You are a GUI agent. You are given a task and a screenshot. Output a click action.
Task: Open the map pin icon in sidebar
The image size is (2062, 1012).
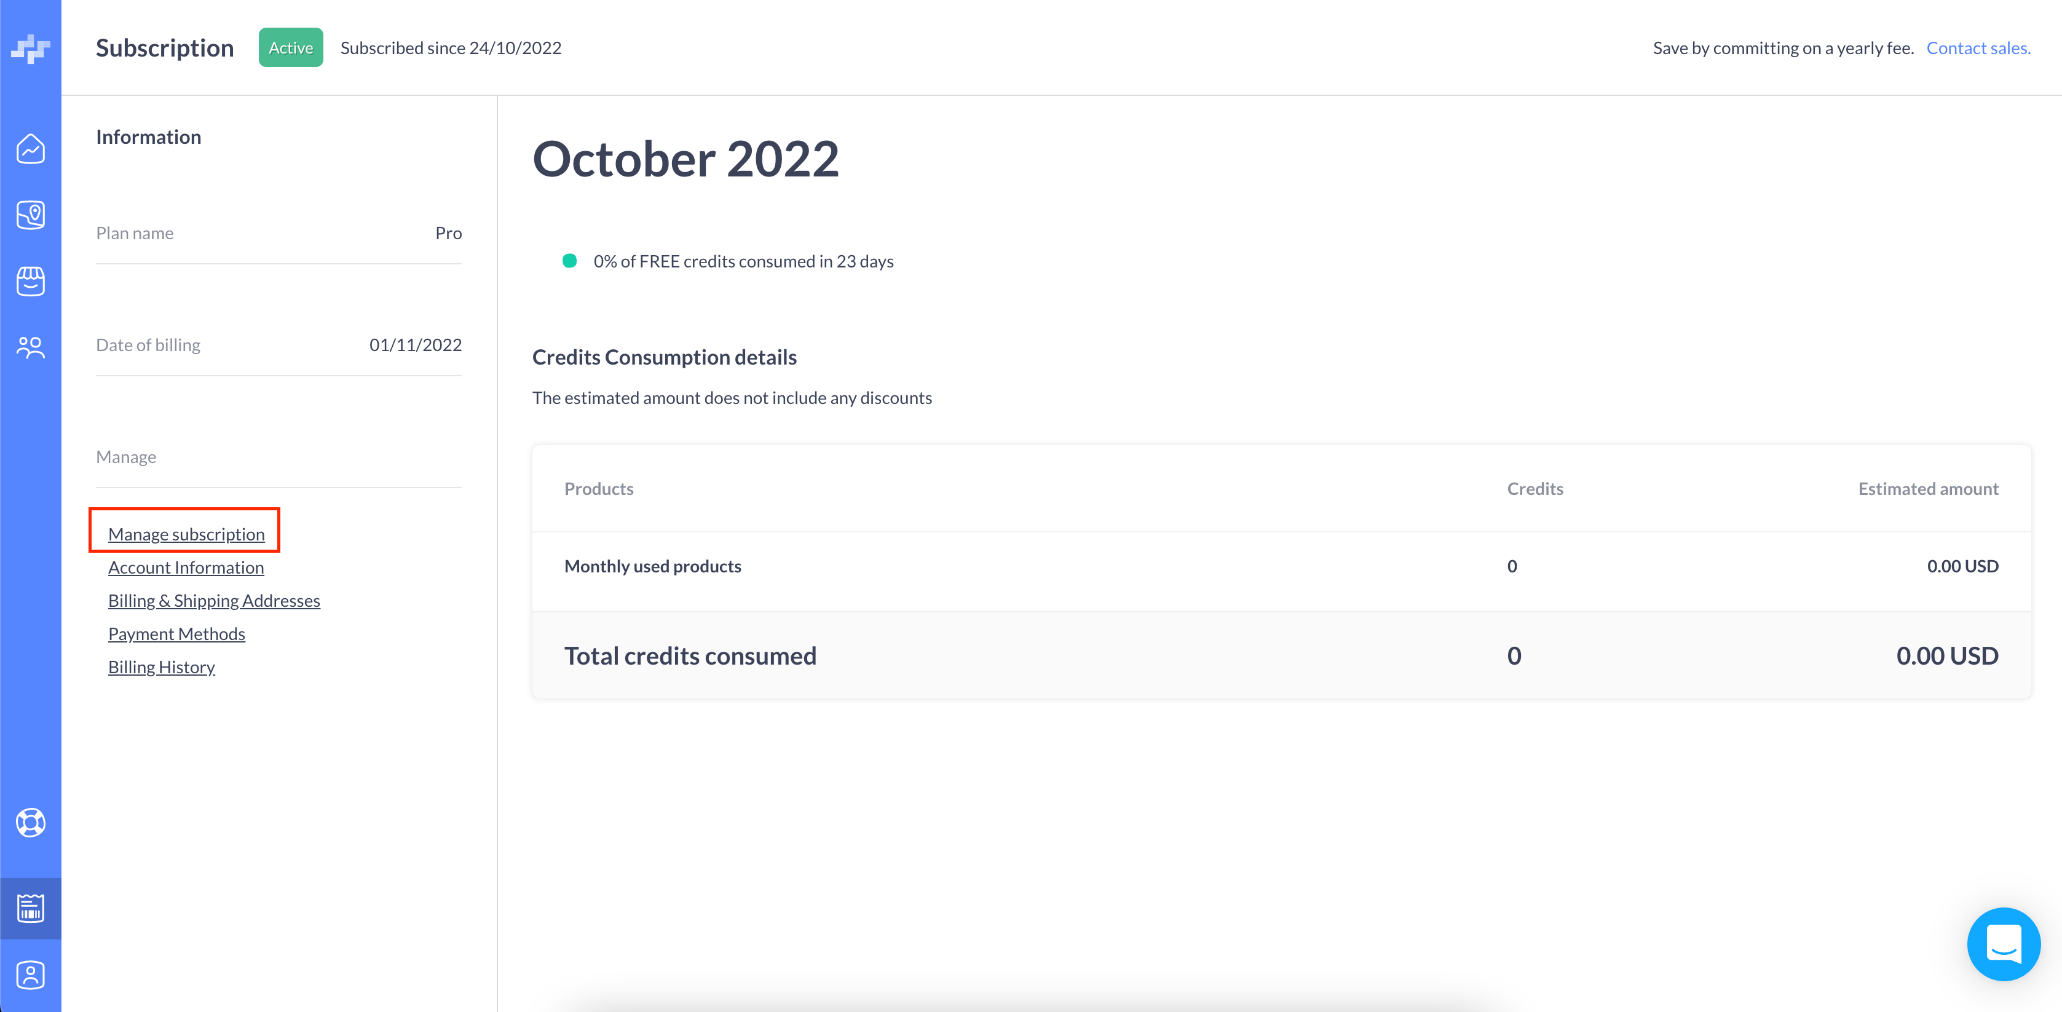click(30, 215)
